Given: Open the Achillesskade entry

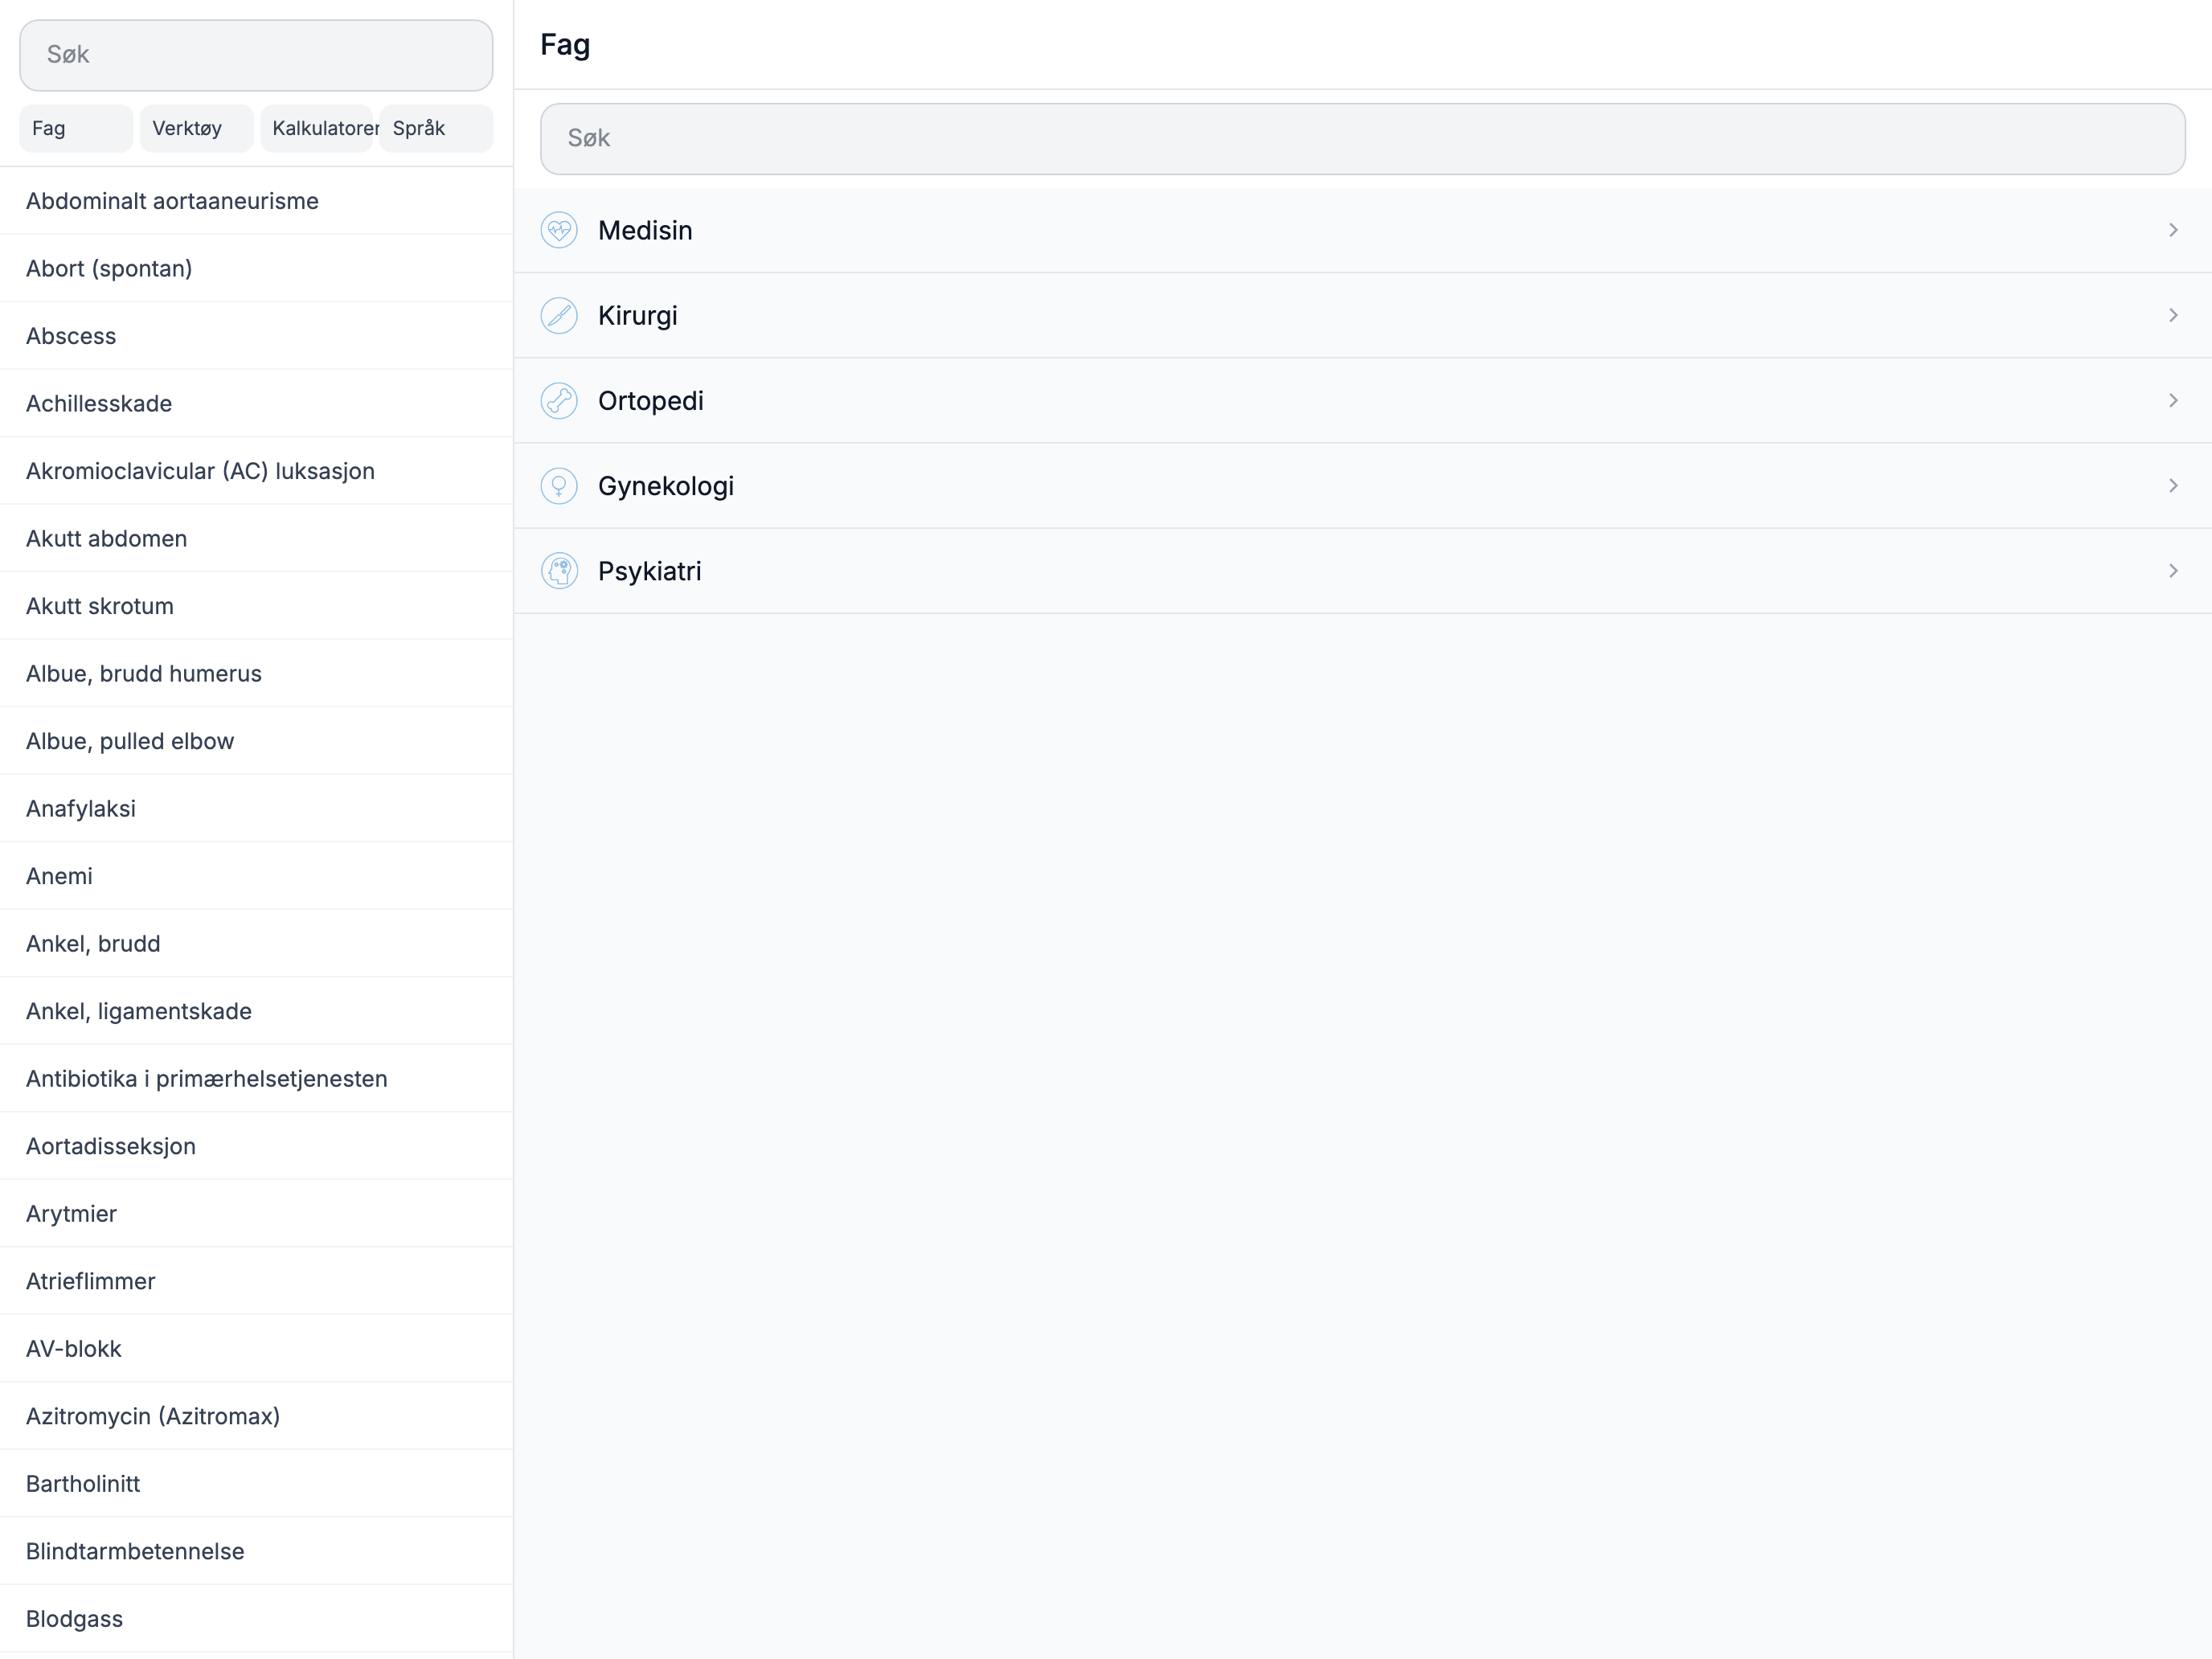Looking at the screenshot, I should point(256,403).
